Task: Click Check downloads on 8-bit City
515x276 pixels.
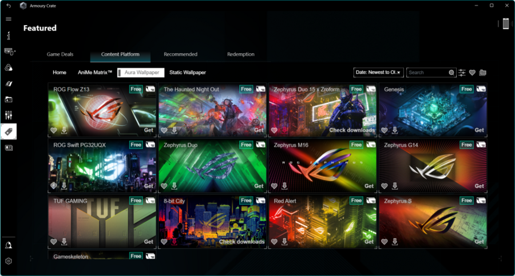Action: 241,242
